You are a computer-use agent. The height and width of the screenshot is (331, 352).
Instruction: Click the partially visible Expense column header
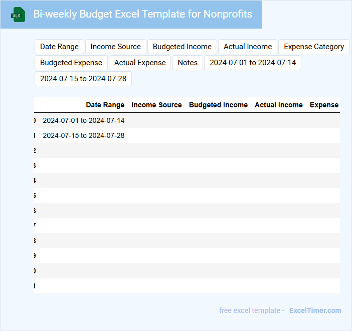coord(324,105)
